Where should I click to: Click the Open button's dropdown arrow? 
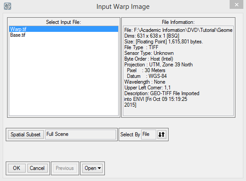(x=99, y=168)
